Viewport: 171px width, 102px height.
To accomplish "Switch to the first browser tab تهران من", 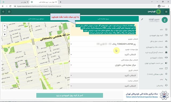I will [x=15, y=2].
